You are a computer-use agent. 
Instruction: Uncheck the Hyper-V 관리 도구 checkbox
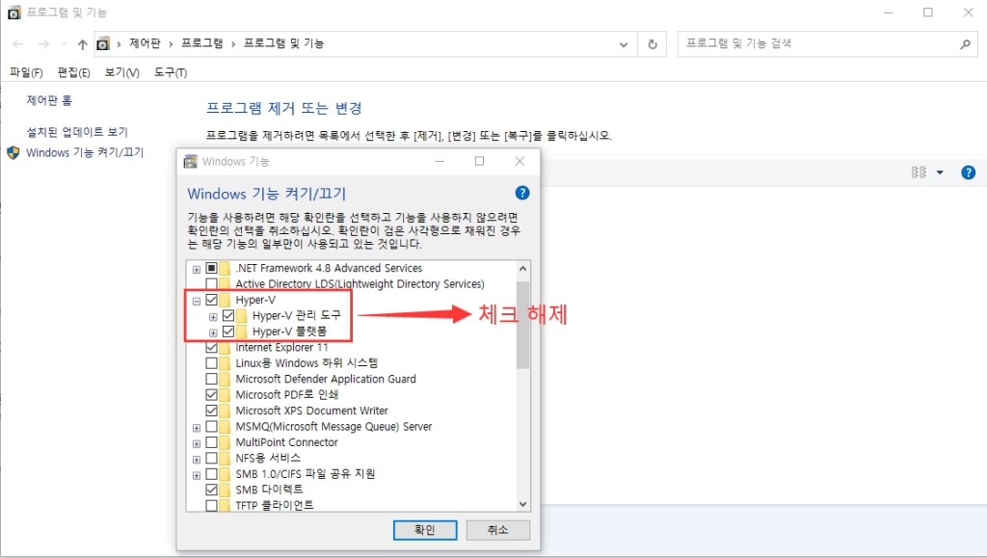[x=227, y=315]
